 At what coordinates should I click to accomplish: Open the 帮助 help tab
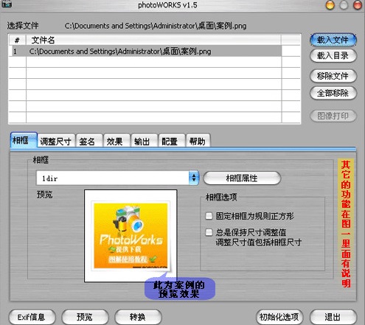(198, 141)
